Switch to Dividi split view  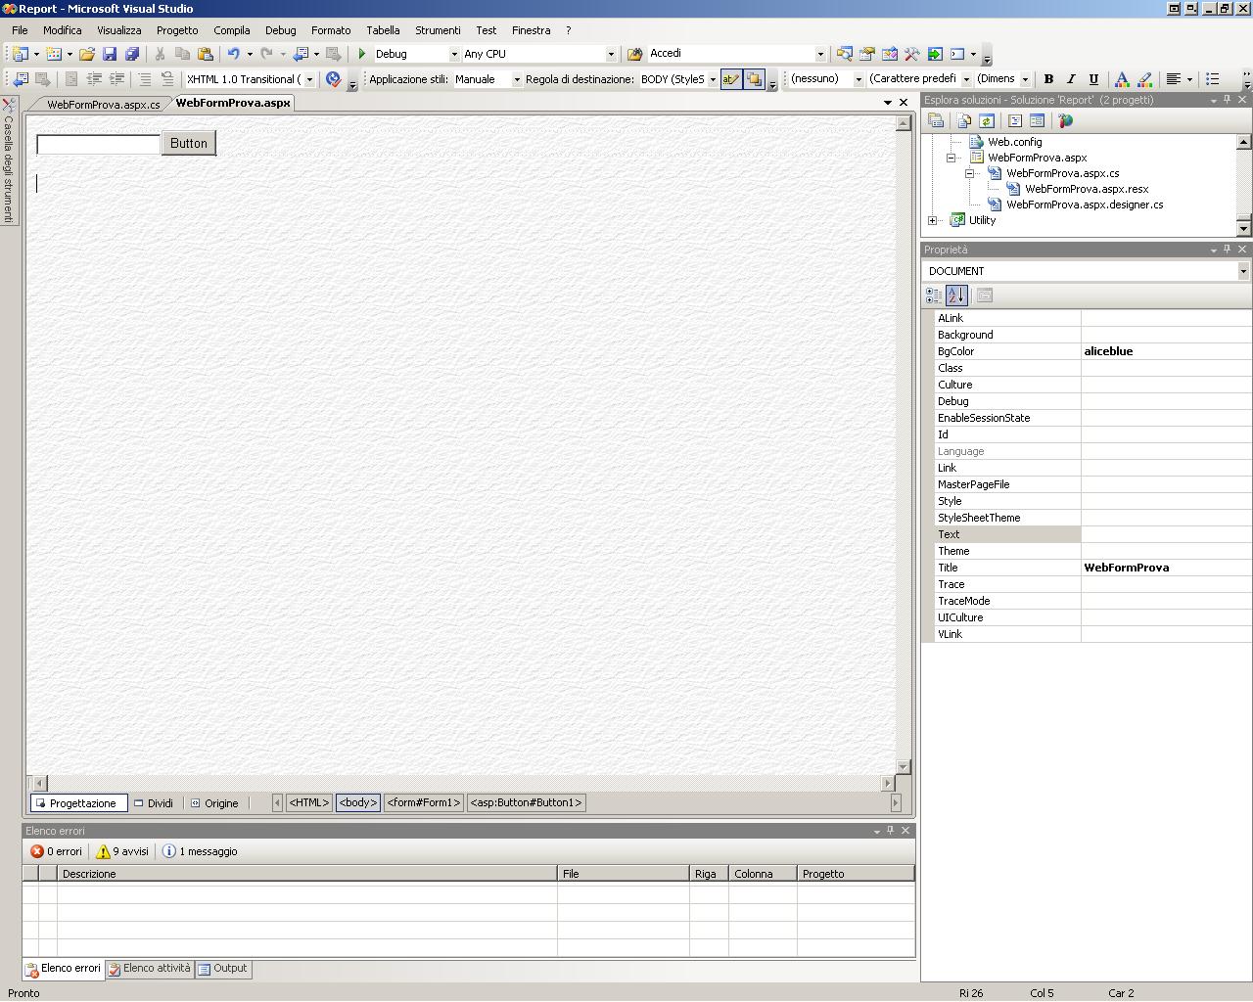click(154, 803)
